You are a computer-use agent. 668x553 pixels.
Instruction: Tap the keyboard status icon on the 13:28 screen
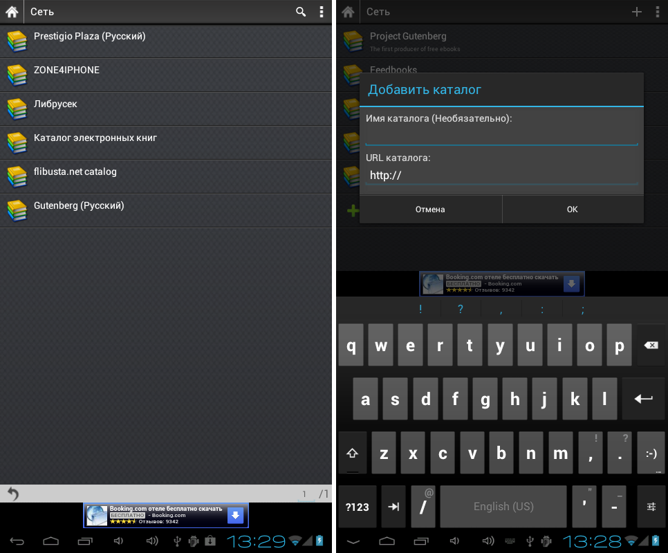coord(510,541)
